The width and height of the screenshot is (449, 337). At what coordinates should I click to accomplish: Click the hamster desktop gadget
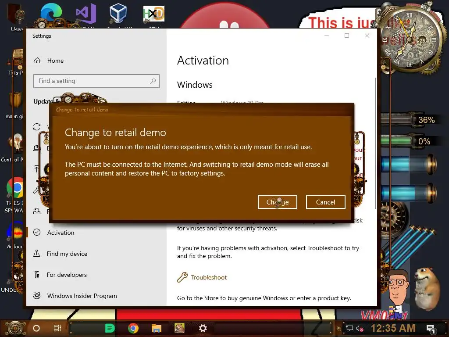tap(427, 288)
